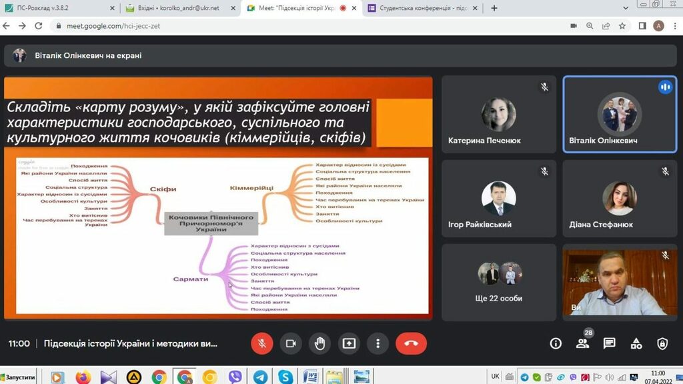Unmute the microphone in Meet toolbar

click(262, 343)
